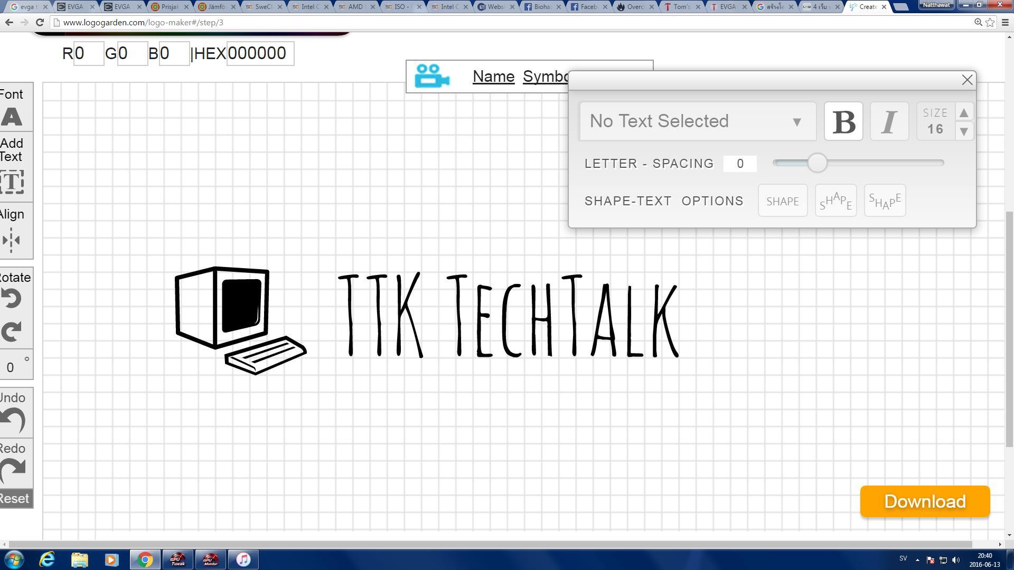1014x570 pixels.
Task: Decrease font size with down arrow
Action: (964, 131)
